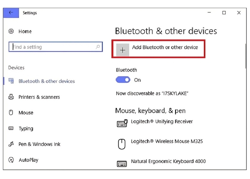This screenshot has width=250, height=179.
Task: Select Natural Ergonomic Keyboard 4000
Action: 168,161
